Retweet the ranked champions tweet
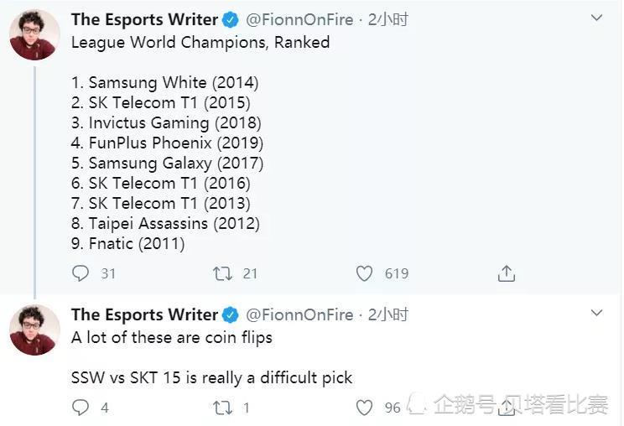Image resolution: width=624 pixels, height=426 pixels. coord(222,273)
